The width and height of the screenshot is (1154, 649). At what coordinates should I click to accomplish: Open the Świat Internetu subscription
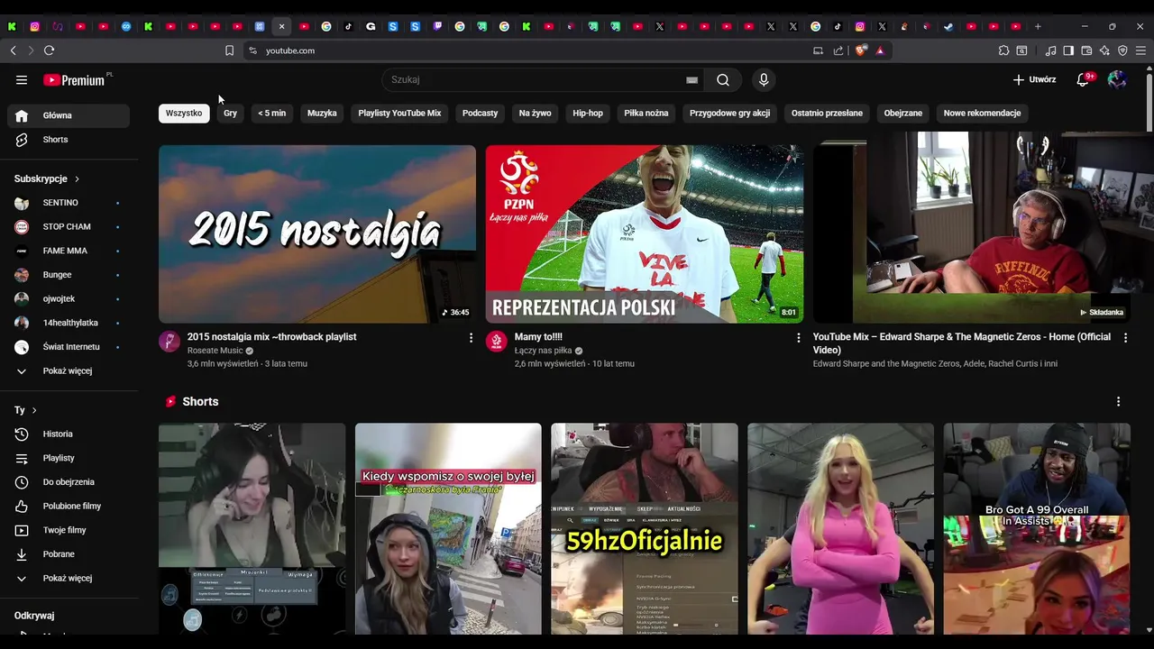pos(69,347)
